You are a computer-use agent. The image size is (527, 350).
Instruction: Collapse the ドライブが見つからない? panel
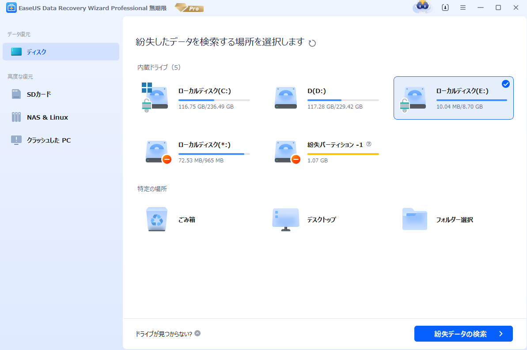[x=197, y=334]
